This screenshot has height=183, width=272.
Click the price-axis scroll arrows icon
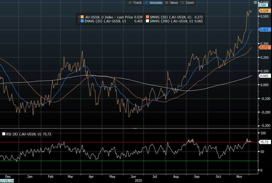256,2
